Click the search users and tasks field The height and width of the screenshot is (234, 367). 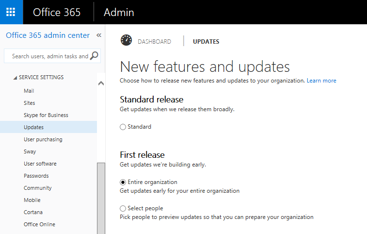coord(48,56)
